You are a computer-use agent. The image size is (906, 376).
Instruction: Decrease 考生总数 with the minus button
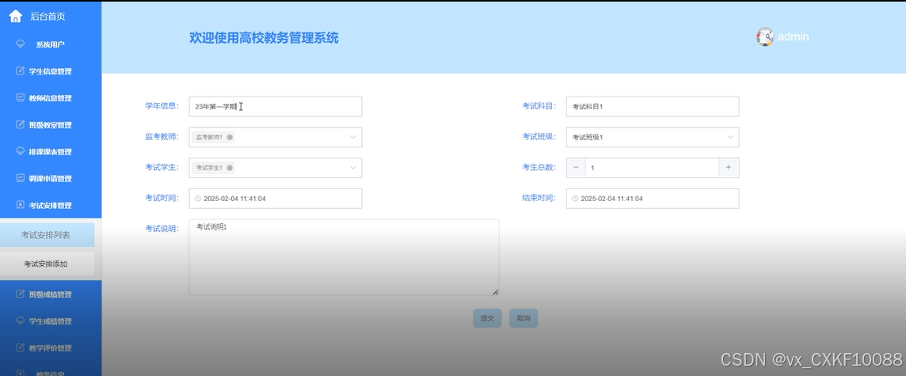(x=576, y=168)
